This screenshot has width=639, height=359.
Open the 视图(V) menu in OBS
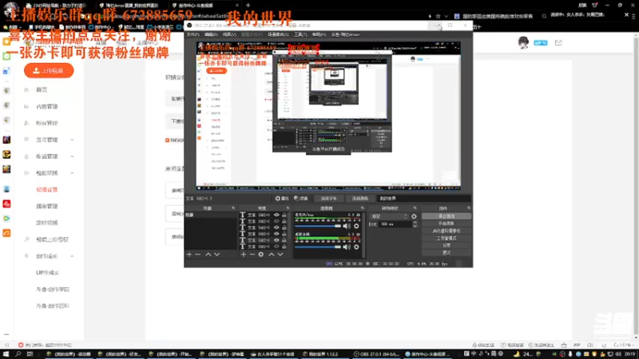229,34
